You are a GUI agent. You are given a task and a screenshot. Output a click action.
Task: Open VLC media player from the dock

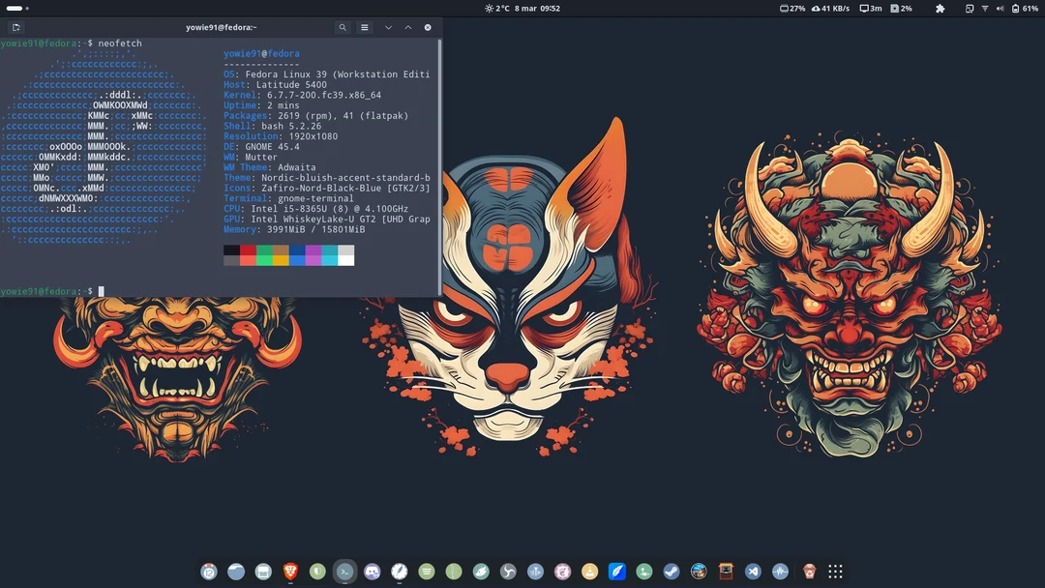pyautogui.click(x=589, y=572)
